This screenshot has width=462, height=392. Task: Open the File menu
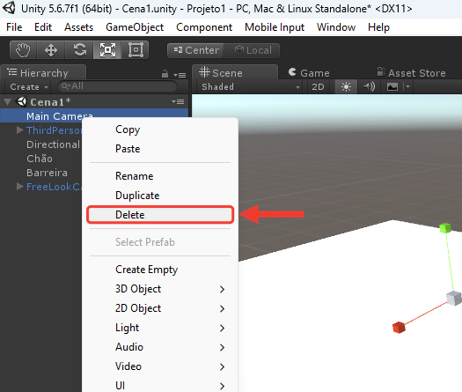14,27
